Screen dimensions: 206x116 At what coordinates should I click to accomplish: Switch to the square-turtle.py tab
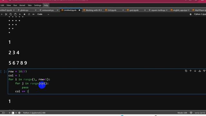click(x=158, y=10)
